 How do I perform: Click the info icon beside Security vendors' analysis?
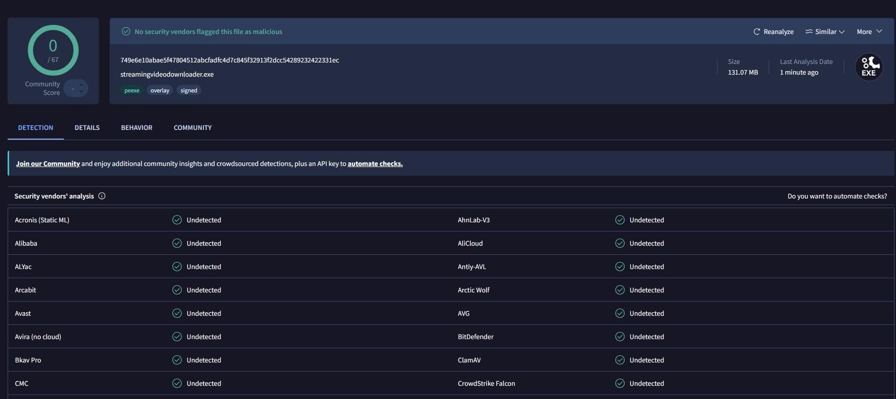pos(102,196)
